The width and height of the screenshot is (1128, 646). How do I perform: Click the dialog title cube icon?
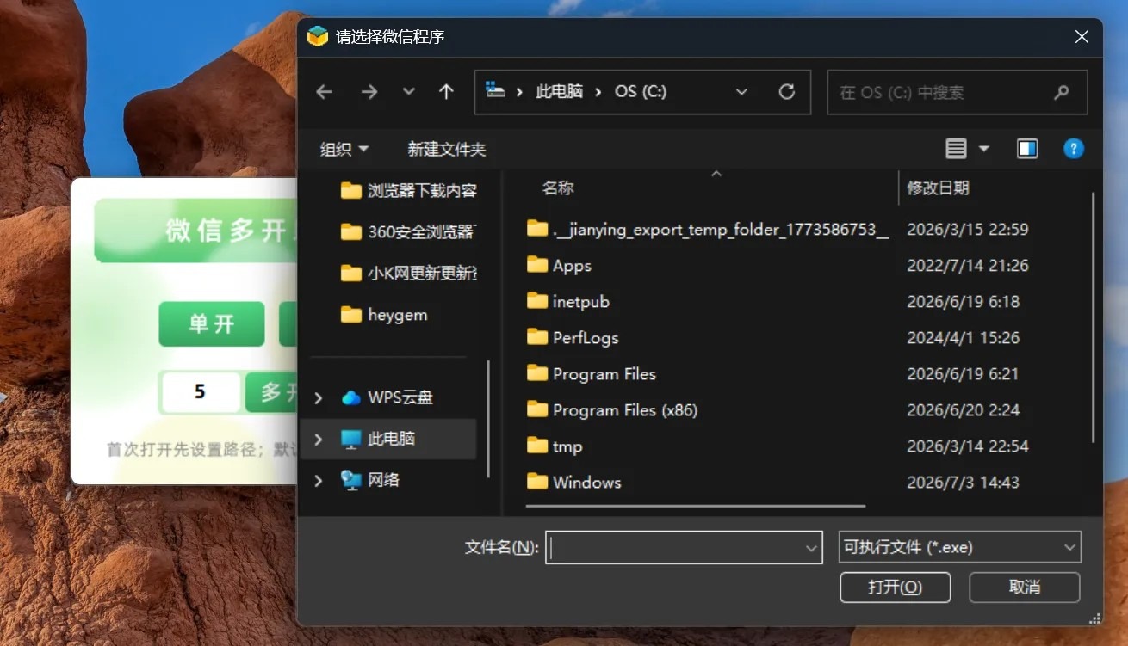tap(318, 37)
